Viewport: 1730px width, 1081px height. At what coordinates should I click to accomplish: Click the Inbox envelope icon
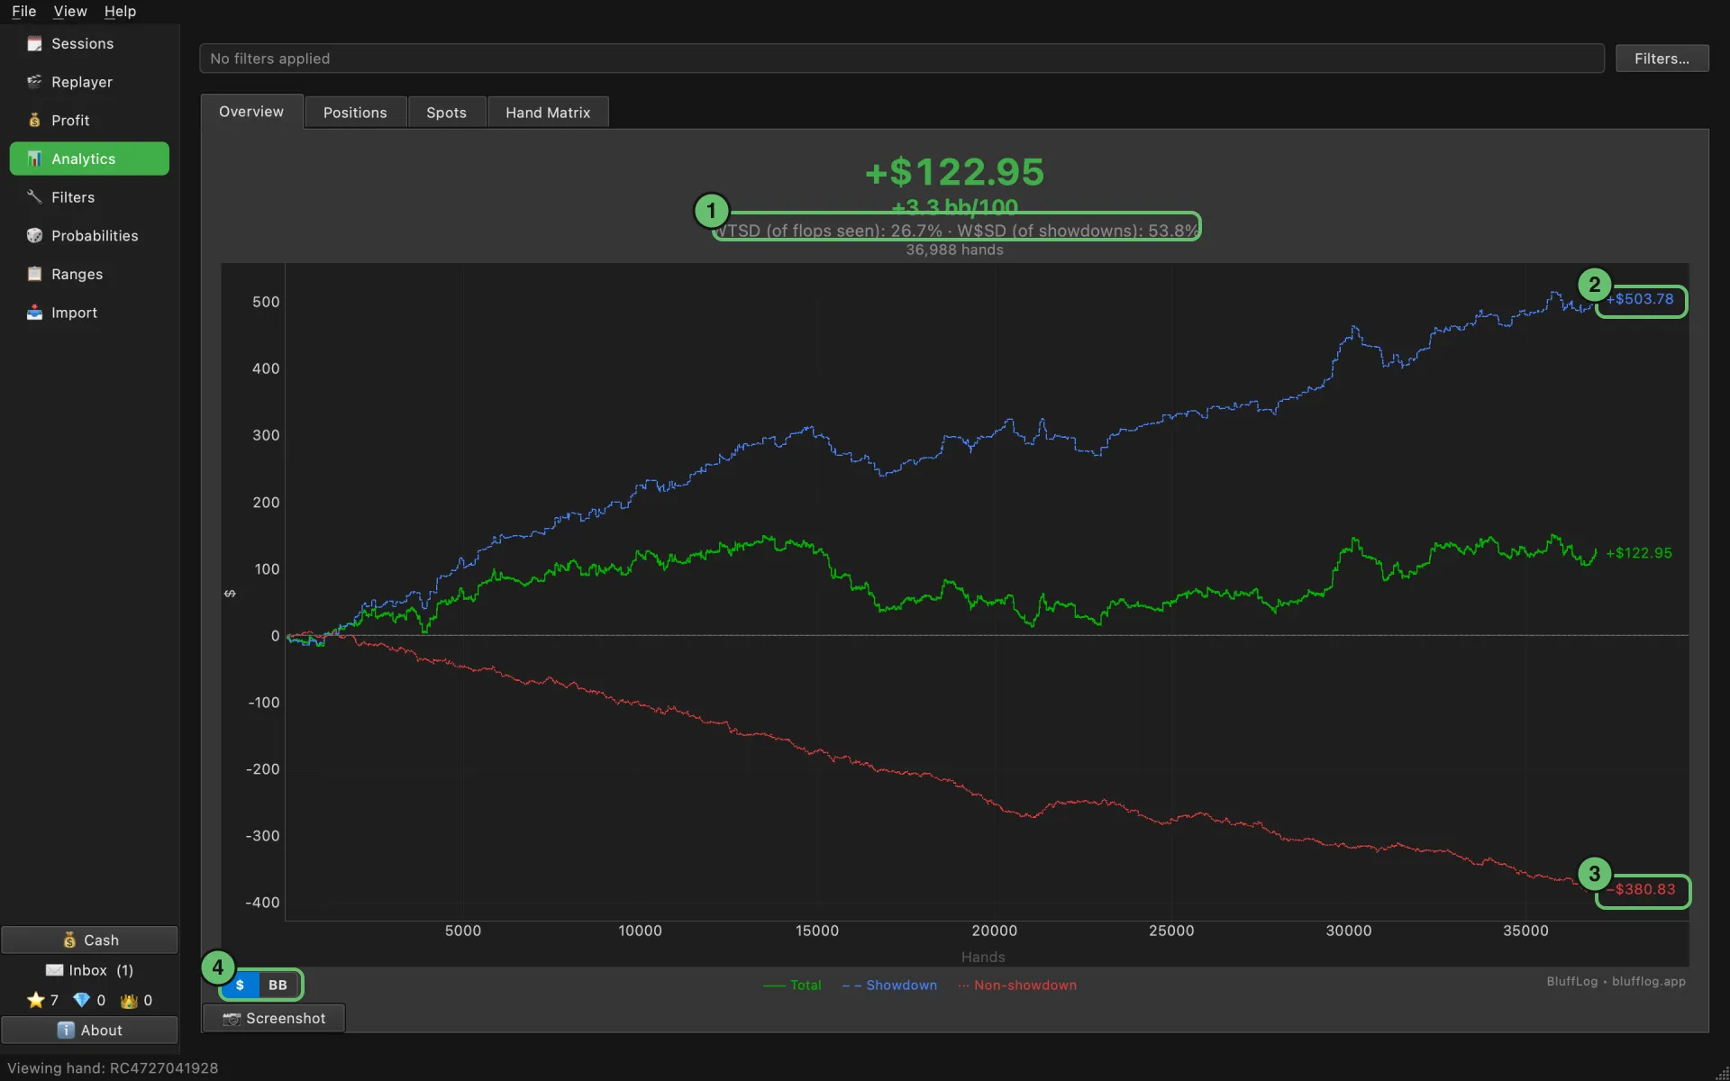[x=55, y=970]
